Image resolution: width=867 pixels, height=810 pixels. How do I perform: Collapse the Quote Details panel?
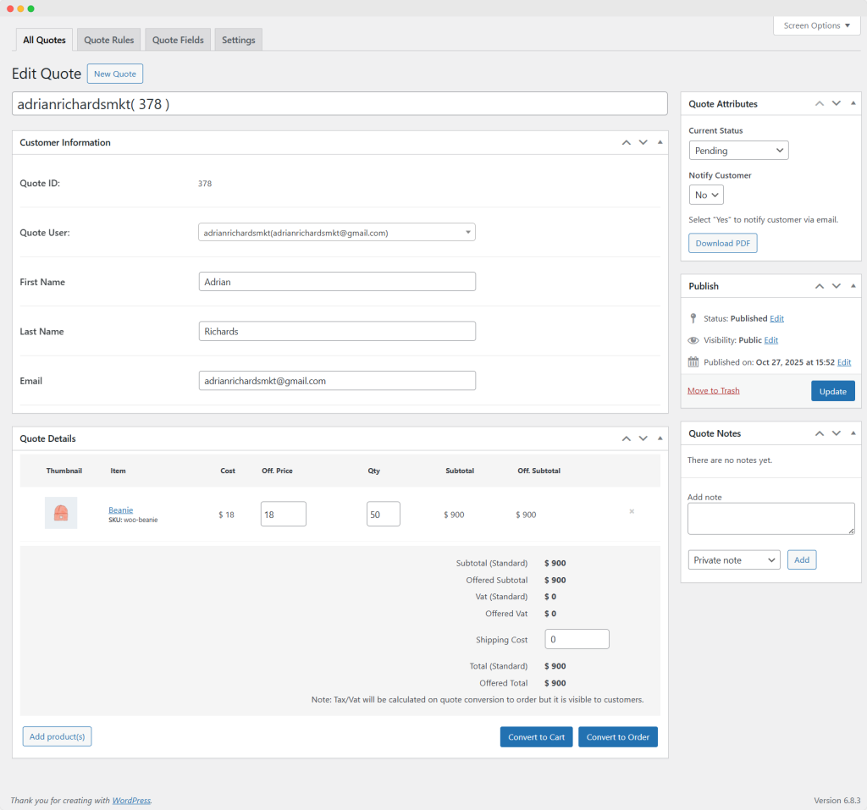click(660, 438)
